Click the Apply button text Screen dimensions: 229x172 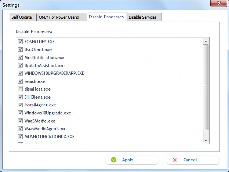128,160
